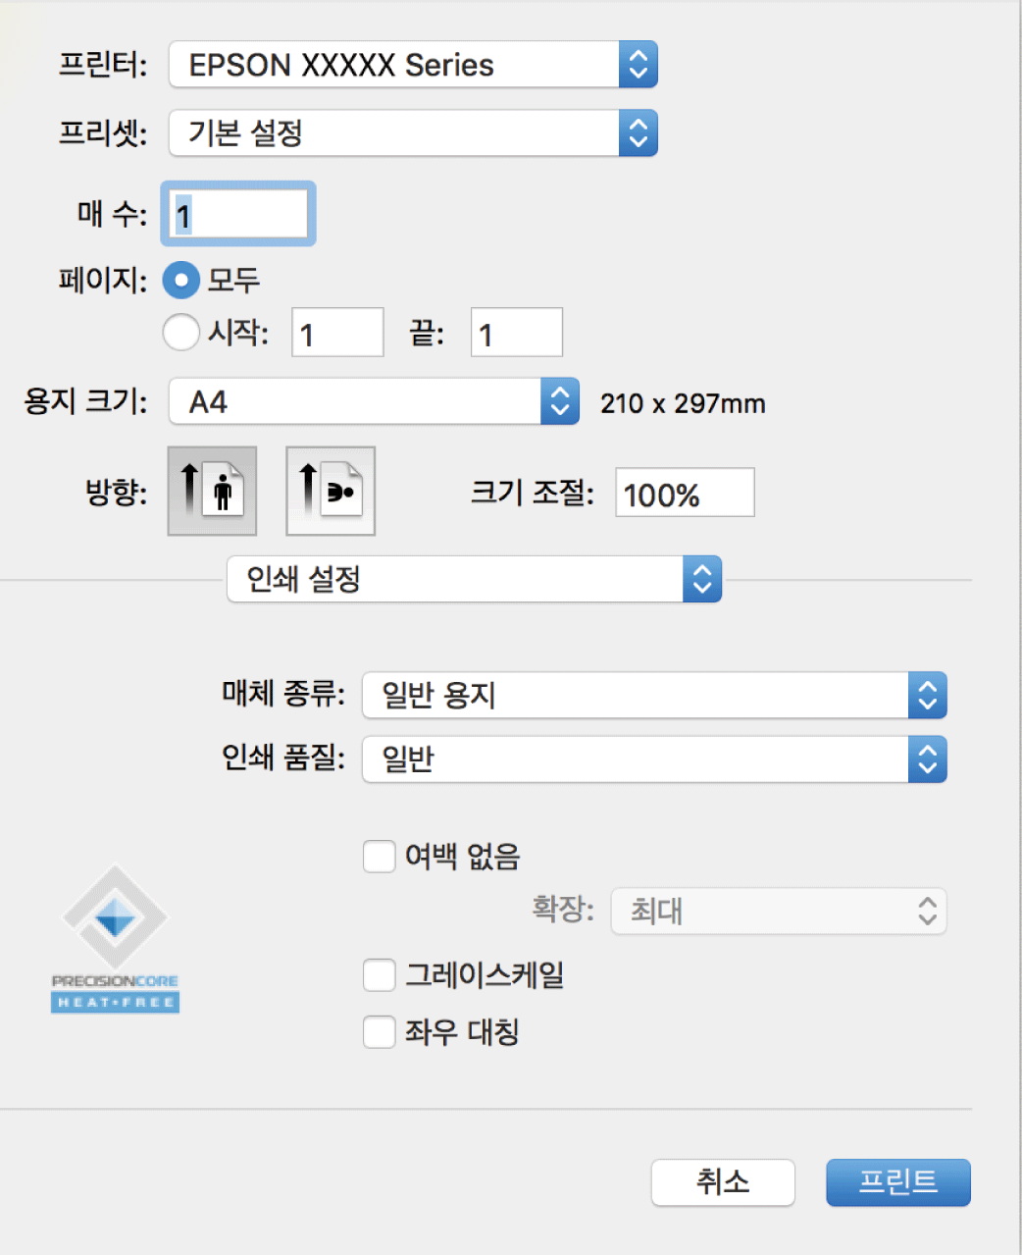This screenshot has width=1022, height=1255.
Task: Select the 시작 page range radio button
Action: coord(181,332)
